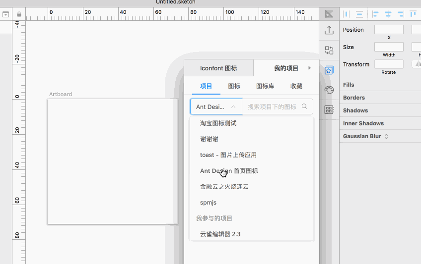Screen dimensions: 421x264
Task: Toggle the layer list dropdown icon at top-left
Action: (x=5, y=14)
